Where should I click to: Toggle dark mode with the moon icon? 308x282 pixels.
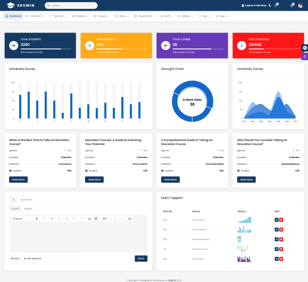pyautogui.click(x=270, y=5)
